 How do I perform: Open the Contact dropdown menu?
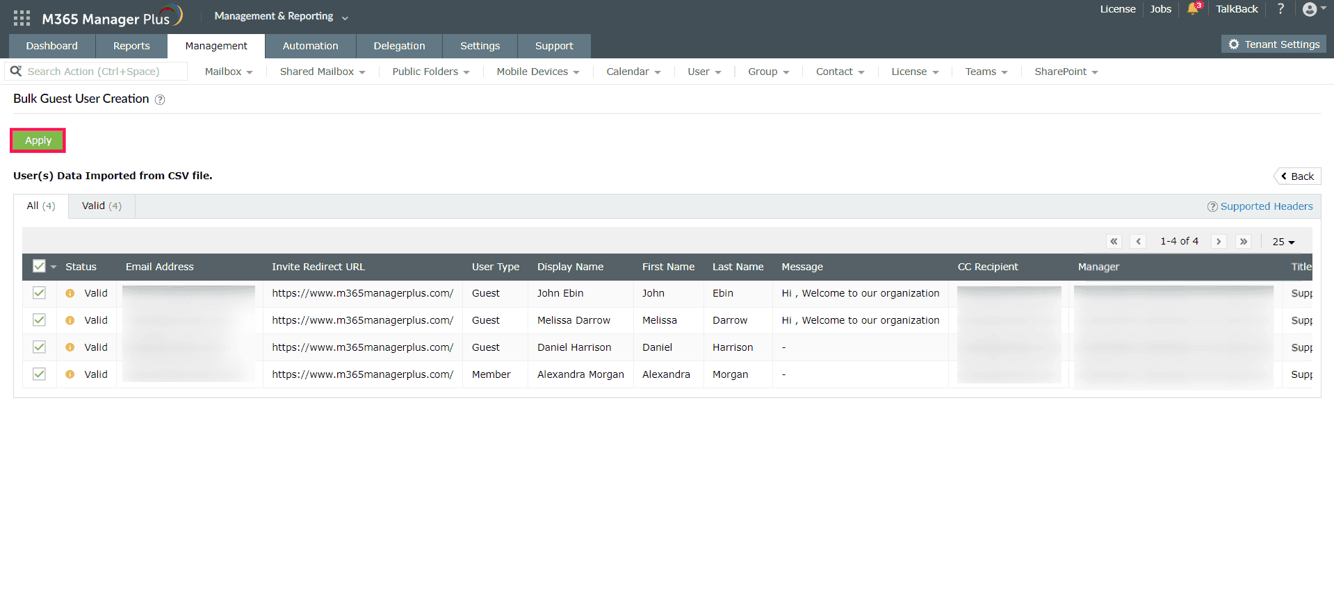click(x=840, y=72)
